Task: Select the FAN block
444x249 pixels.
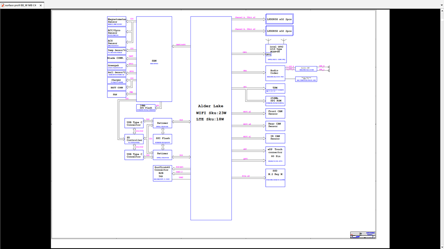Action: coord(117,94)
